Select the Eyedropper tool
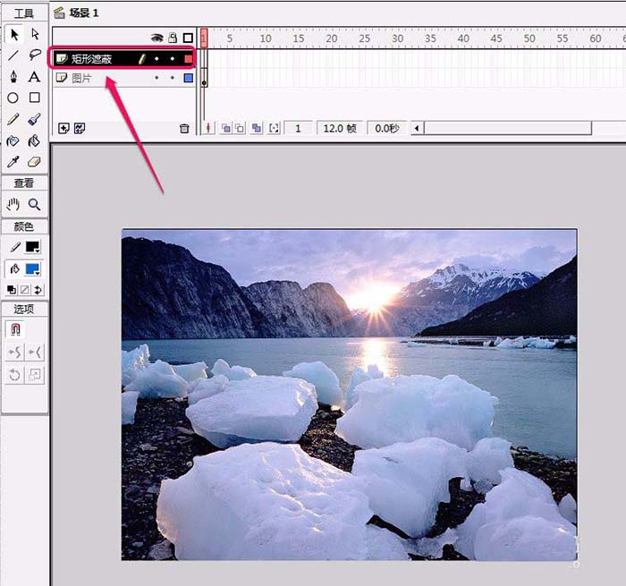 pos(13,162)
